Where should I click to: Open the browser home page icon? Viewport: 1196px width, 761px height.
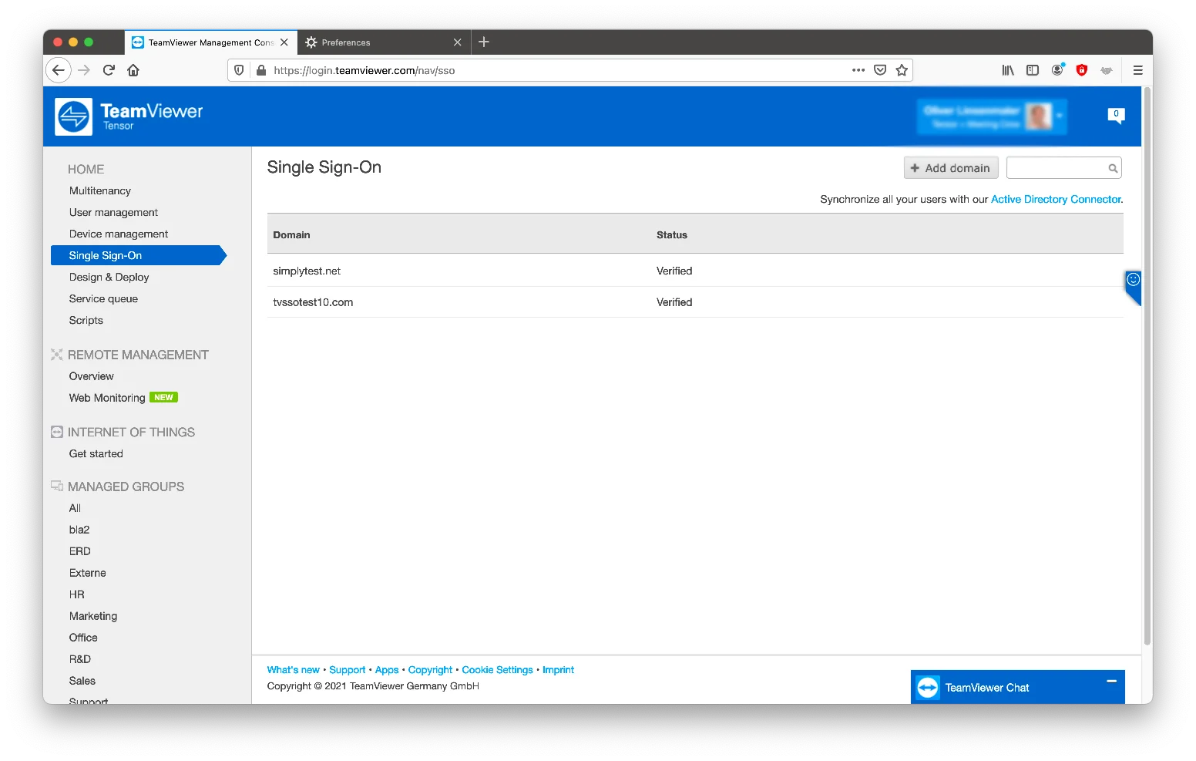click(133, 70)
